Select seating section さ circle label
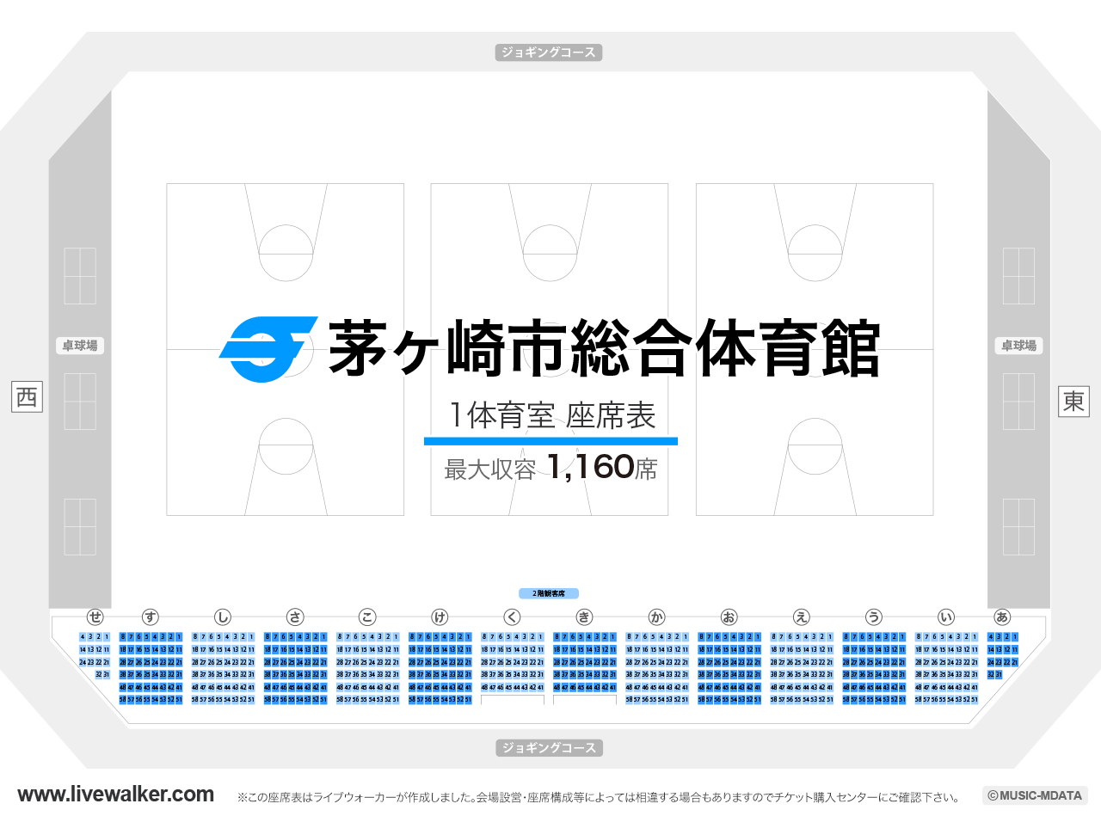1101x816 pixels. (x=295, y=617)
